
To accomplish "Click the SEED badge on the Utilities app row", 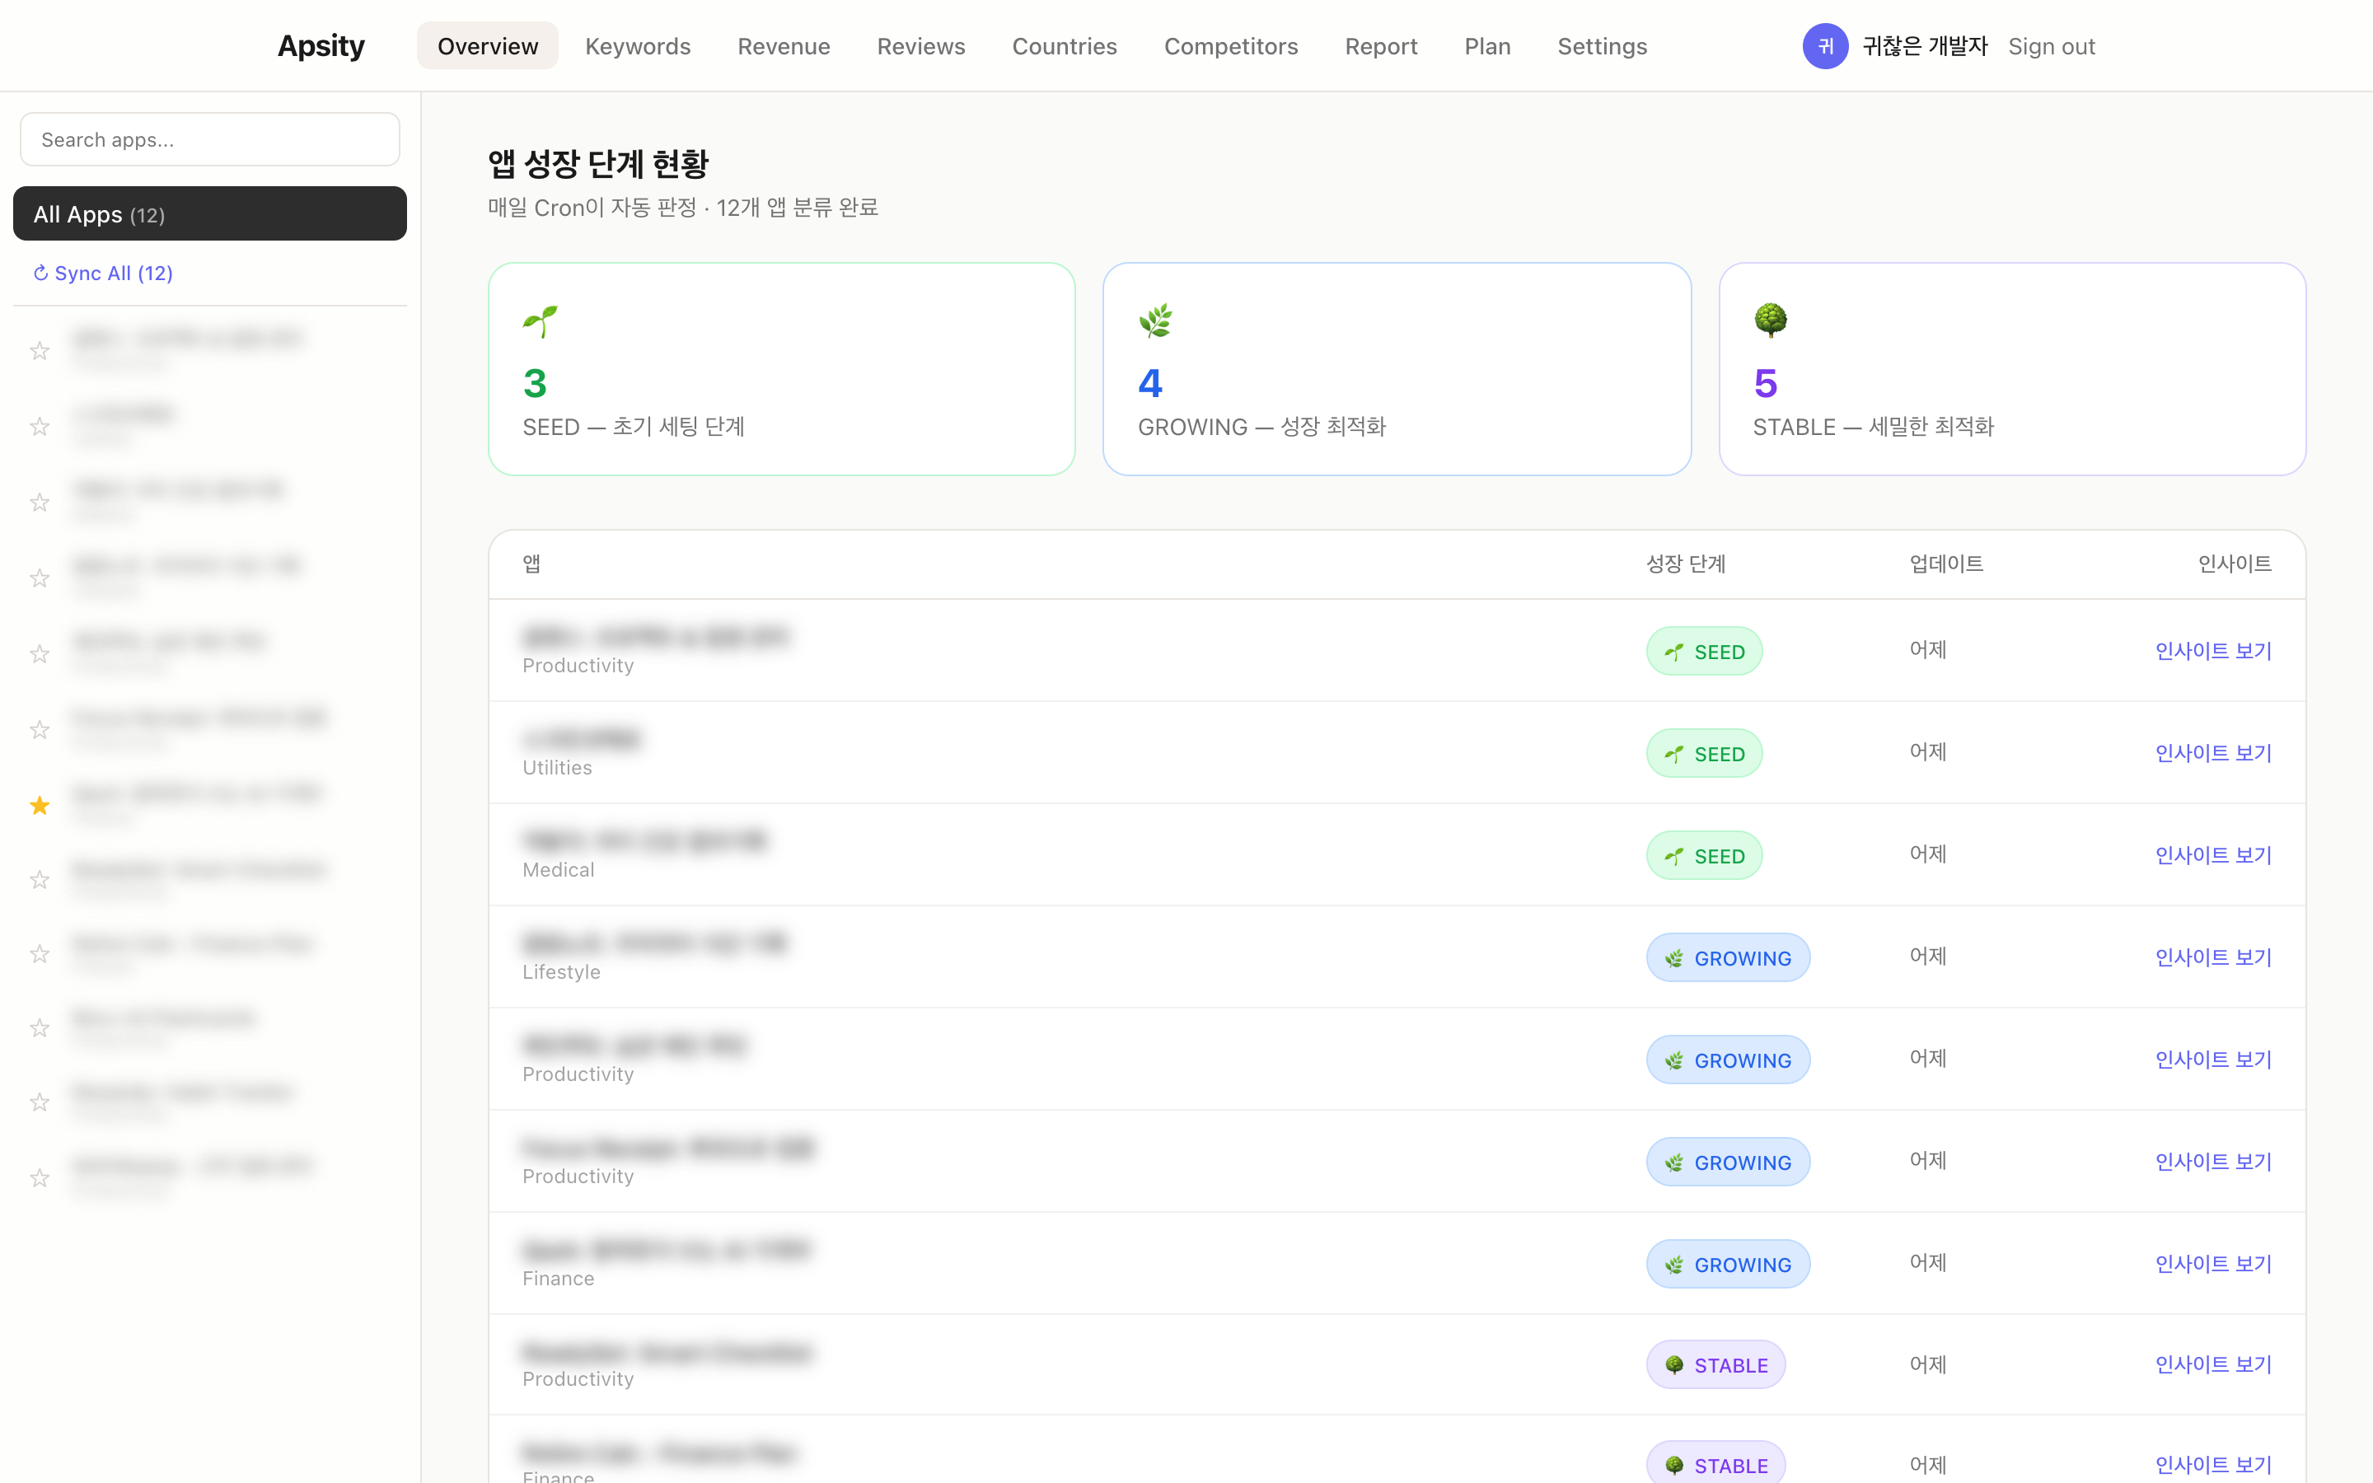I will (x=1703, y=753).
